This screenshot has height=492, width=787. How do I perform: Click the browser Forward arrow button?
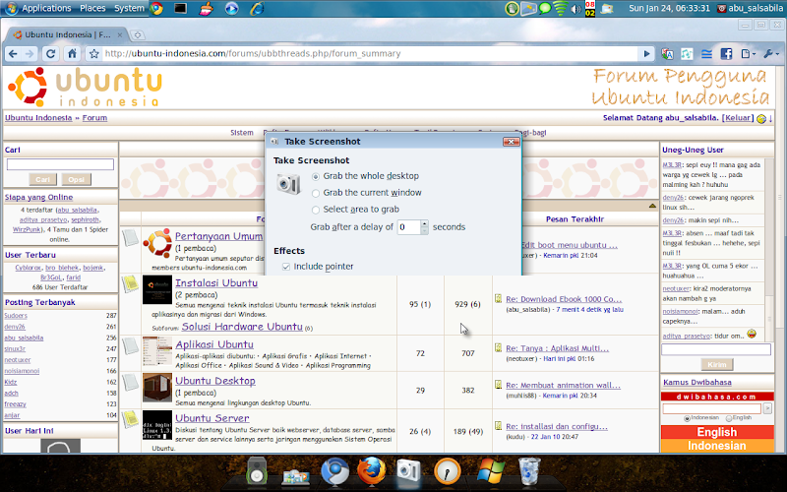coord(30,54)
